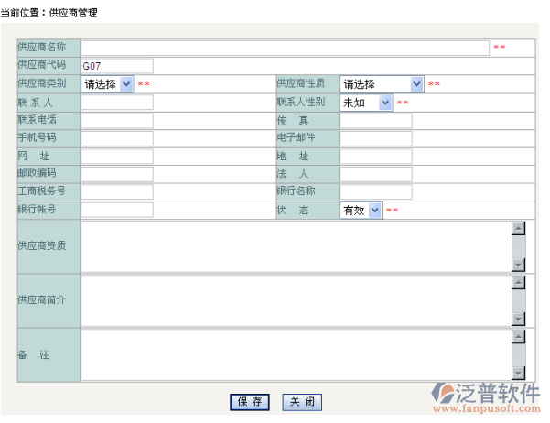This screenshot has width=550, height=423.
Task: Expand the 联系人性别 dropdown showing 未知
Action: (366, 103)
